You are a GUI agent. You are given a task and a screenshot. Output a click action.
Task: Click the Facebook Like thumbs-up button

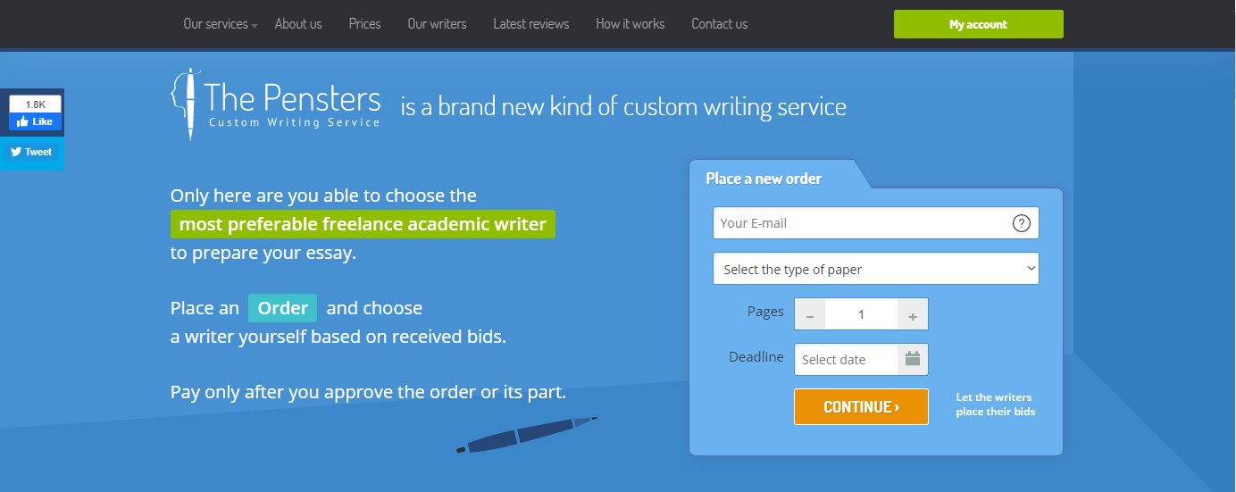[x=35, y=122]
